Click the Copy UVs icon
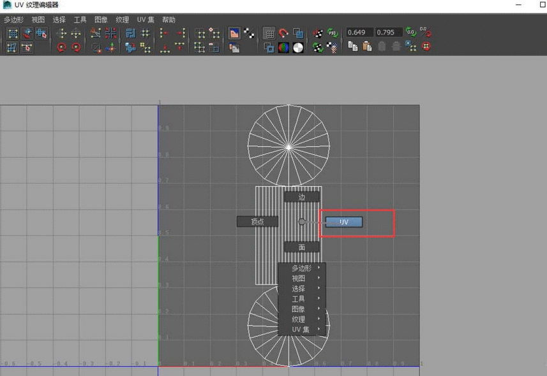 (x=352, y=47)
